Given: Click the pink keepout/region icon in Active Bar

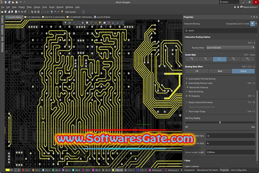Looking at the screenshot, I should tap(109, 23).
